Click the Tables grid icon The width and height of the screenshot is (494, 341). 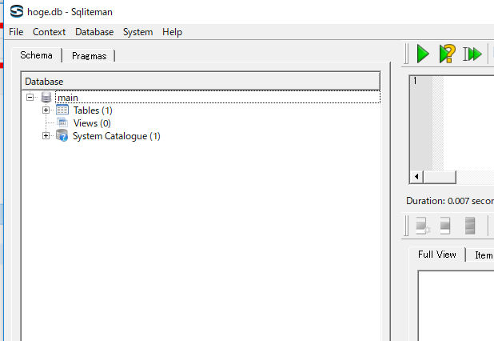pos(62,110)
